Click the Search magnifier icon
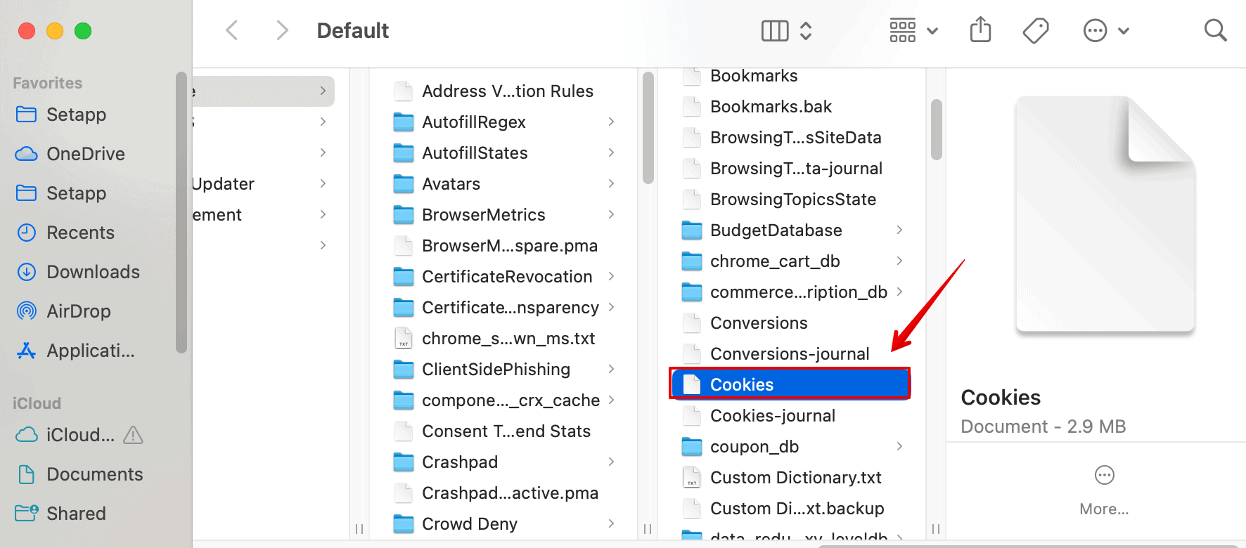Viewport: 1246px width, 548px height. coord(1215,31)
